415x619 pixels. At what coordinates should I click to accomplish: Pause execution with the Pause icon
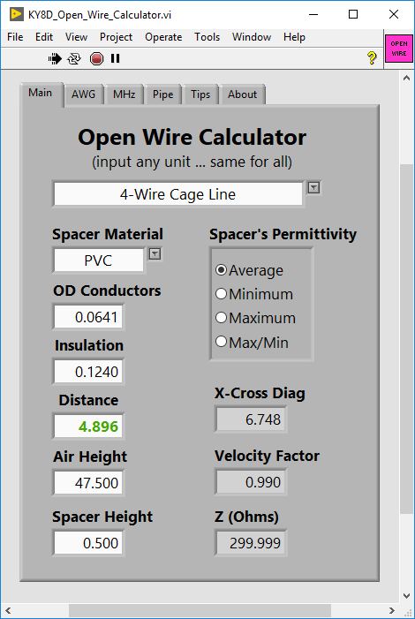(x=116, y=59)
